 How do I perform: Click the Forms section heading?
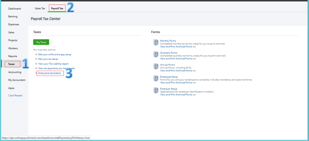[156, 32]
